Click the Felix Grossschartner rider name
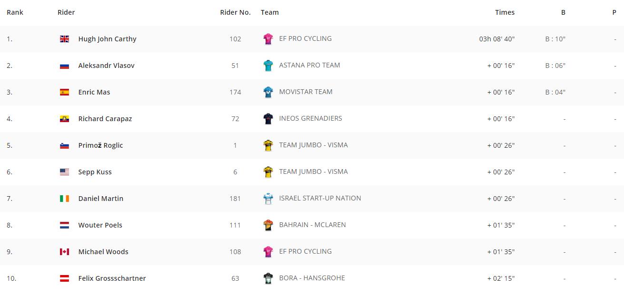The image size is (624, 295). [x=112, y=278]
